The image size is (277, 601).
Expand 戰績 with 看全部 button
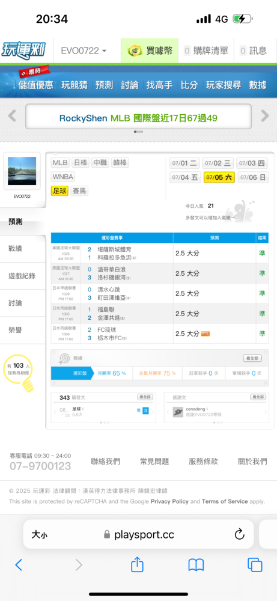tap(252, 358)
